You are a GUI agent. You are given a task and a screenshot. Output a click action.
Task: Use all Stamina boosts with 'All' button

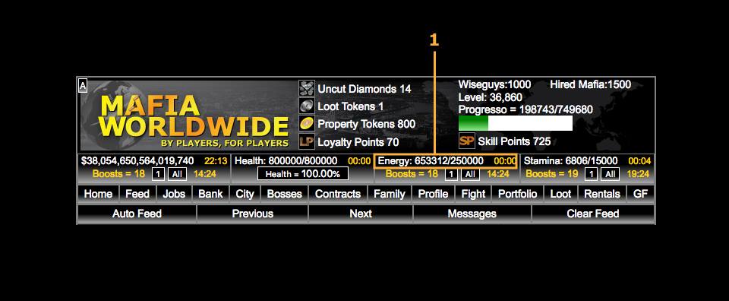(x=610, y=175)
